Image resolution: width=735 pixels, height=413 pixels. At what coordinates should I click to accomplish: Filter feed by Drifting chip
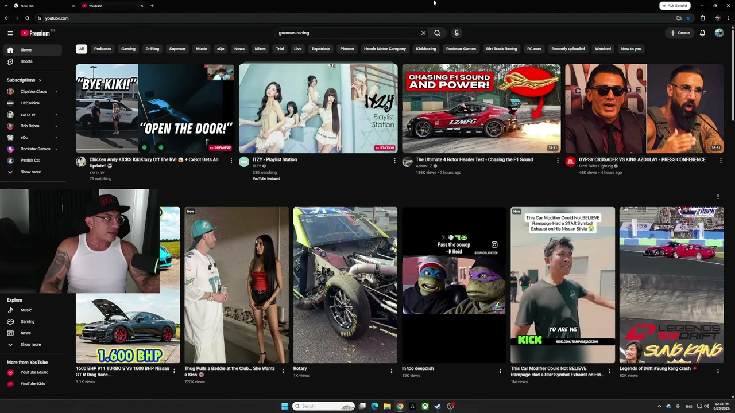pos(152,49)
